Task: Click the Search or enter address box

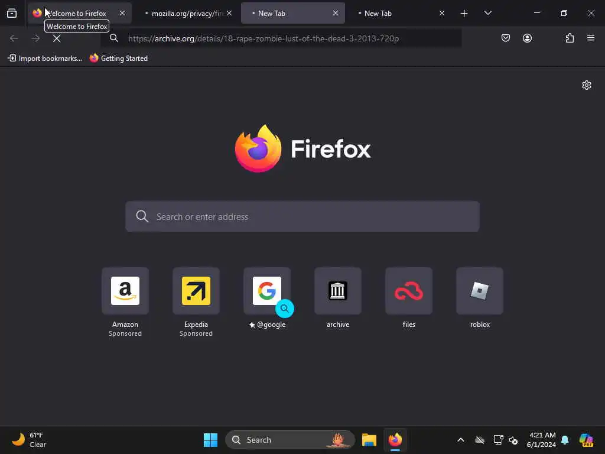Action: coord(302,216)
